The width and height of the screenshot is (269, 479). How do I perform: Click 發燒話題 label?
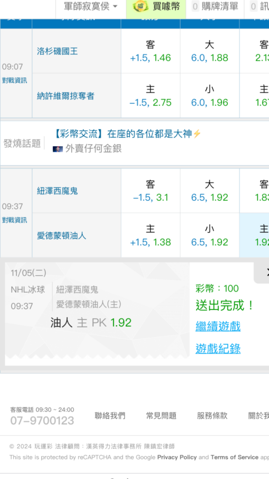point(22,143)
